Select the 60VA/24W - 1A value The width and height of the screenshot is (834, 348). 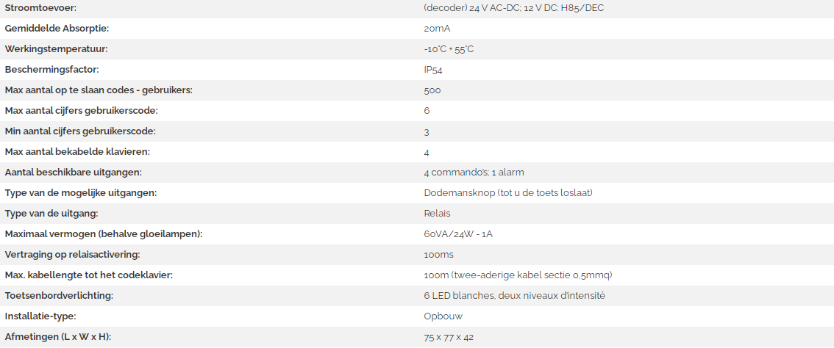[x=458, y=233]
